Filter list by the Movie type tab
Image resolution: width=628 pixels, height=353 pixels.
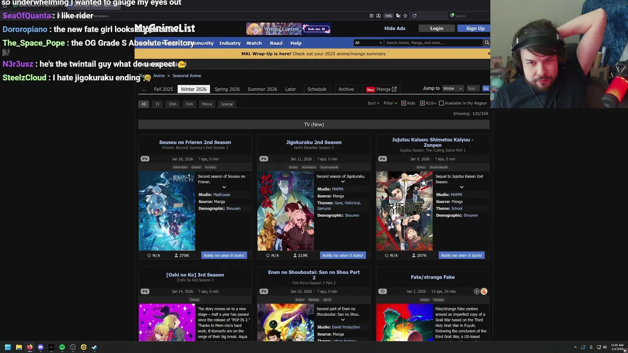pos(207,104)
